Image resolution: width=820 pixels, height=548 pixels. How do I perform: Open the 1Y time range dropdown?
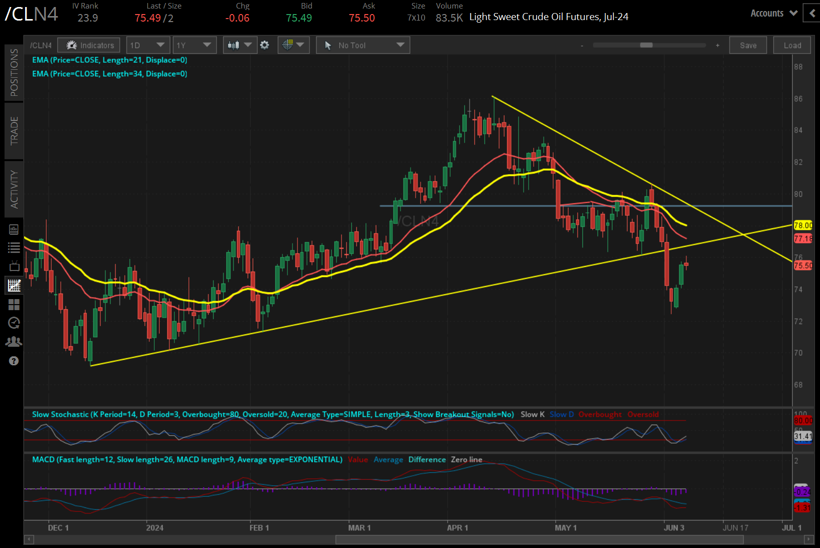coord(194,45)
